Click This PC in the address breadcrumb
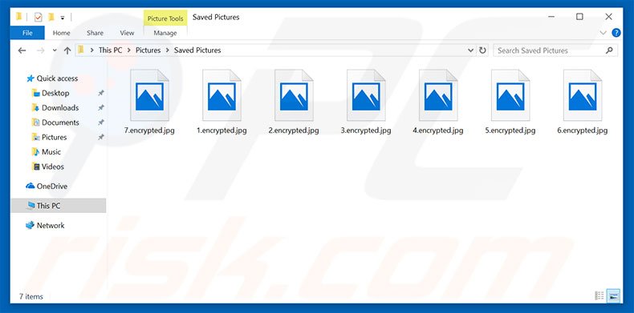The height and width of the screenshot is (313, 634). (111, 50)
